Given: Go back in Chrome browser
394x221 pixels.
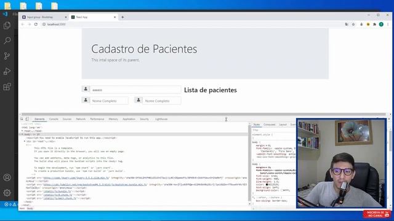Looking at the screenshot, I should [23, 25].
